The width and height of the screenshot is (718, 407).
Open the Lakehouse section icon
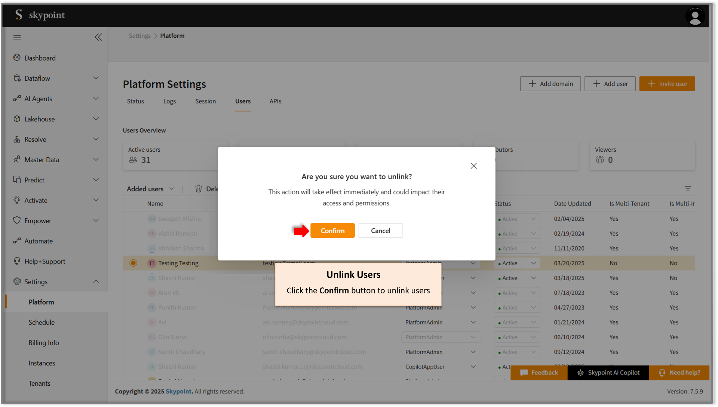(x=17, y=119)
